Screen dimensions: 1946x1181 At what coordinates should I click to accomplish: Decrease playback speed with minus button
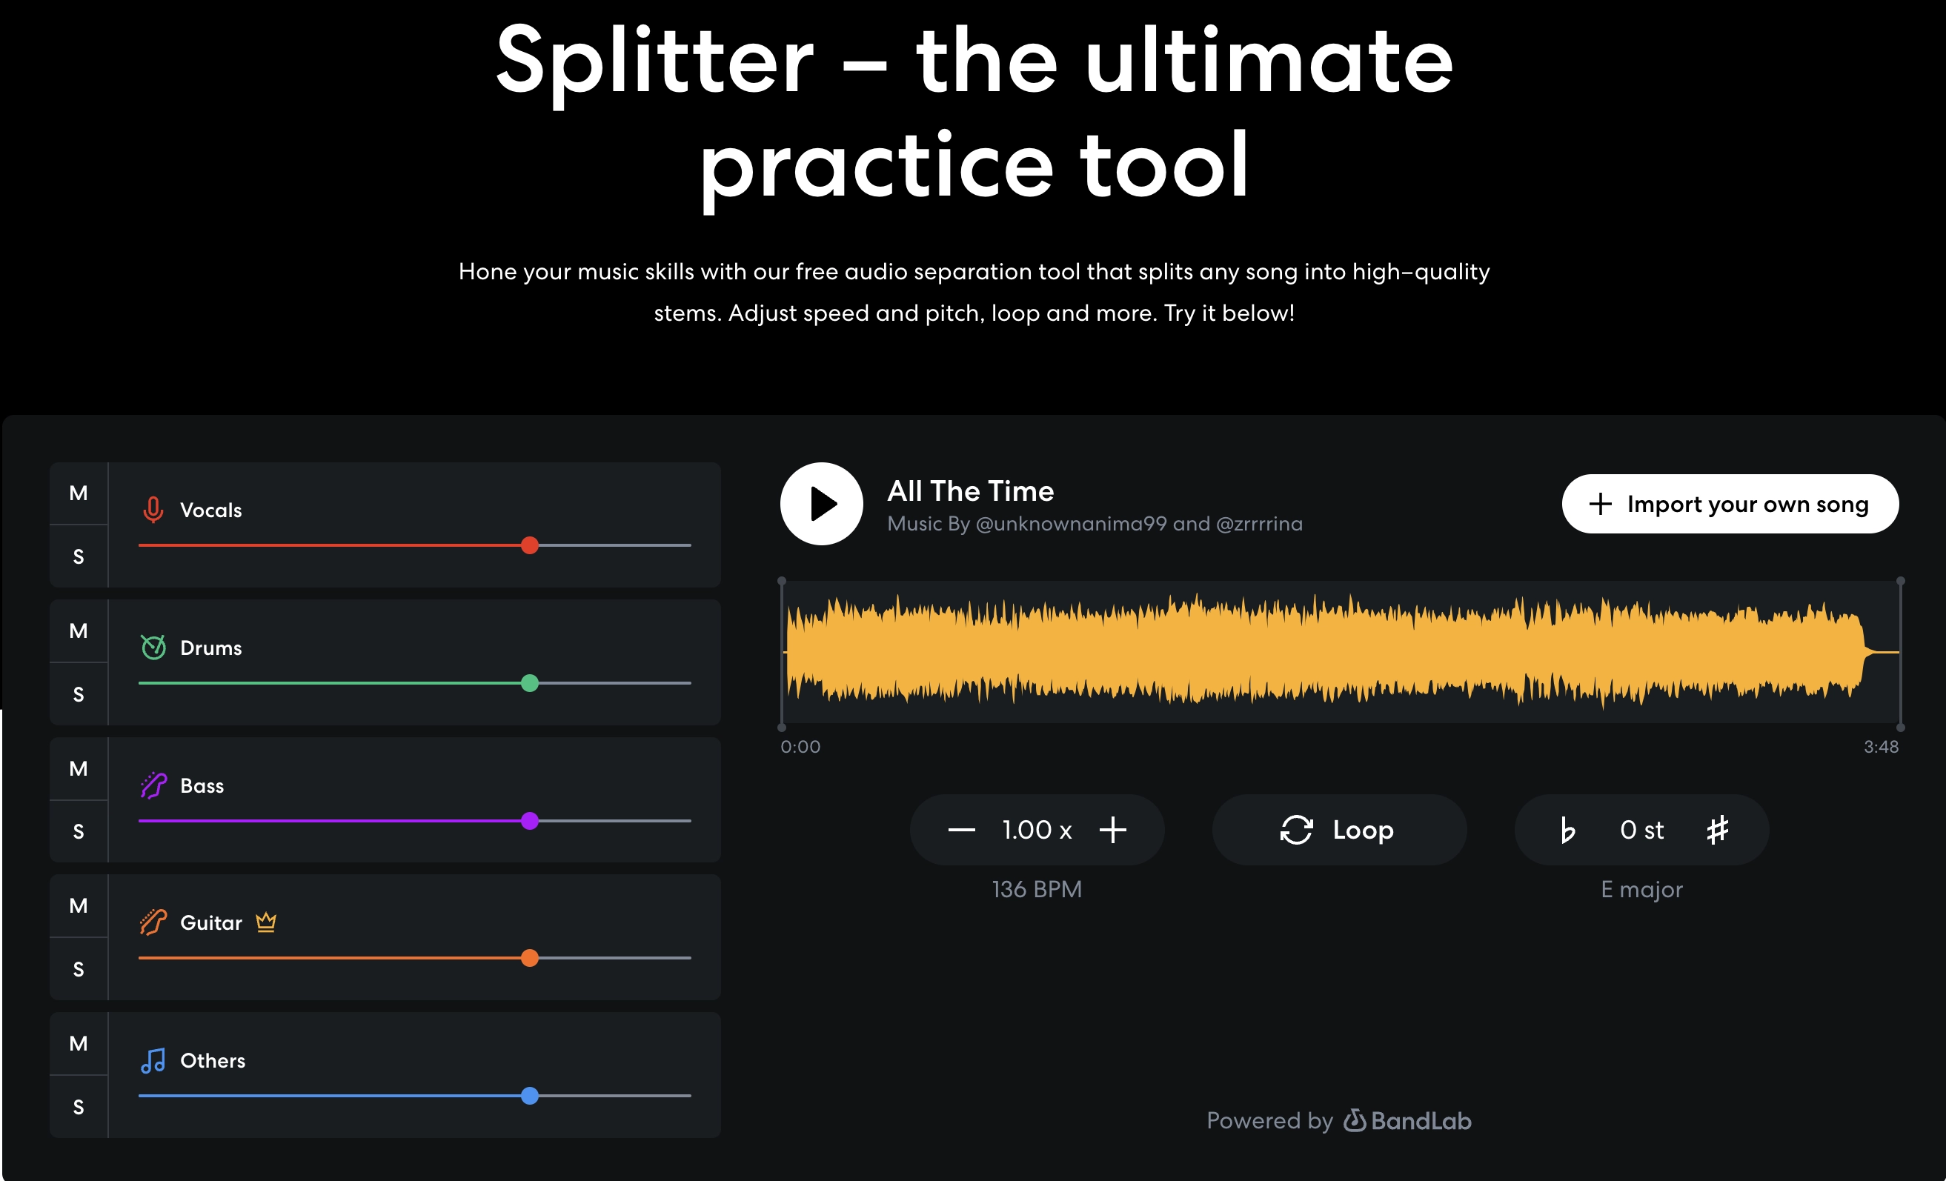(962, 830)
